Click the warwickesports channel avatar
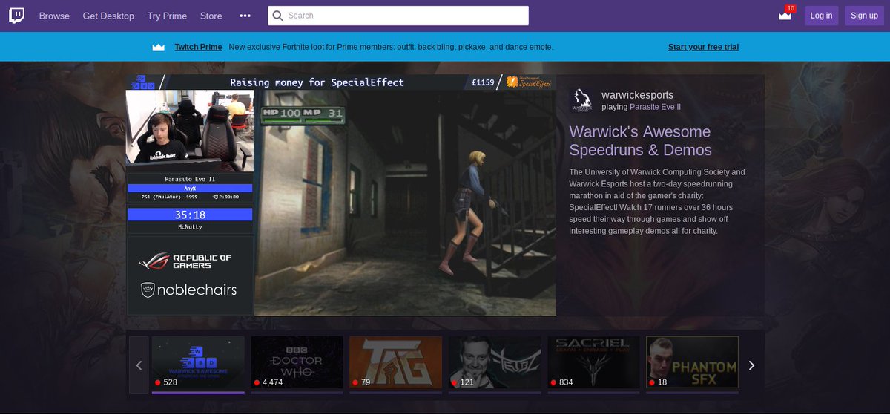Screen dimensions: 890x415 tap(582, 100)
